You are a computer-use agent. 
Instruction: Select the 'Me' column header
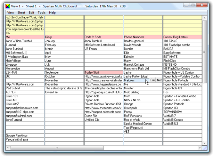pos(25,37)
